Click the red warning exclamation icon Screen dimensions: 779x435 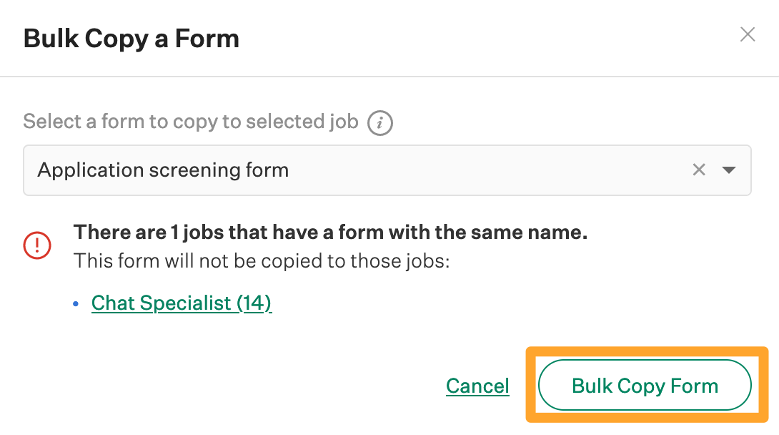click(37, 245)
